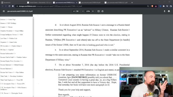This screenshot has height=97, width=173.
Task: Bookmark this page icon
Action: click(13, 6)
